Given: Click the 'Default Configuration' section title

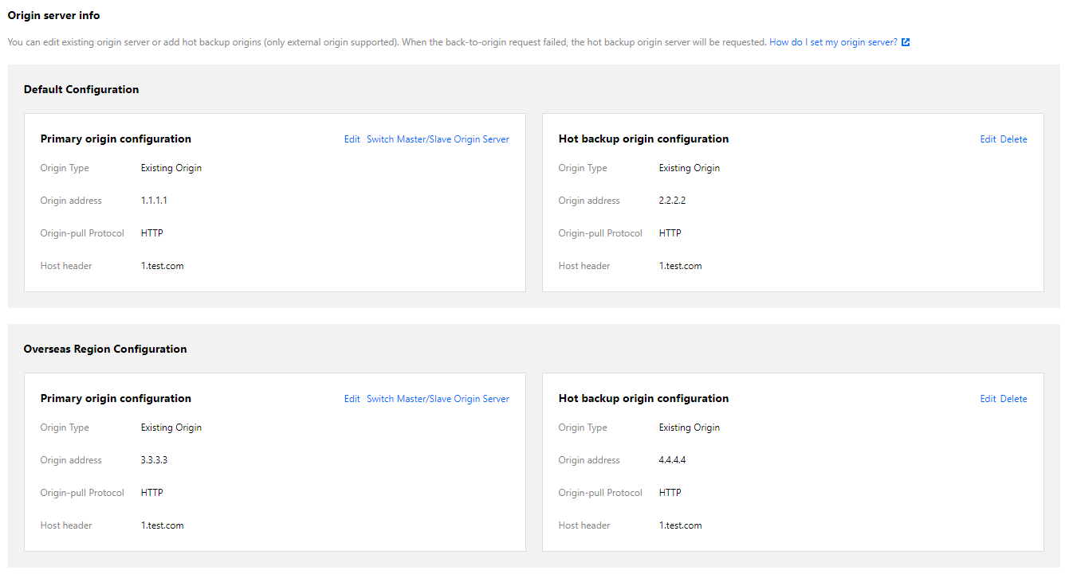Looking at the screenshot, I should pos(81,89).
